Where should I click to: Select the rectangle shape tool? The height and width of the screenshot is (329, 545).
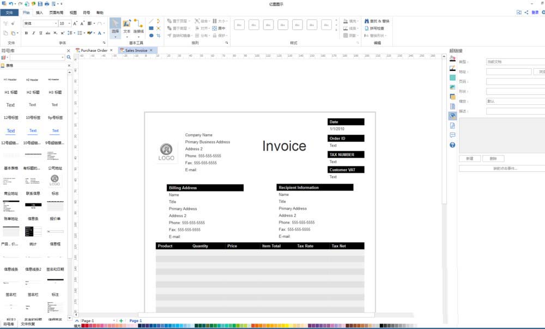151,28
